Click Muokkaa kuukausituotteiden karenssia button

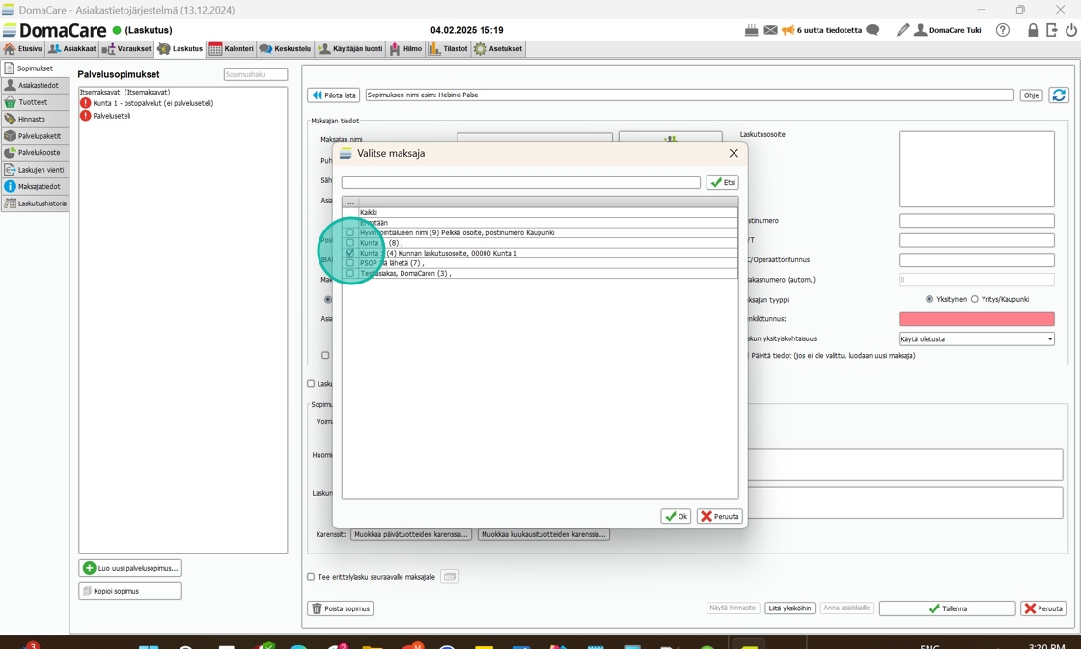click(x=543, y=534)
